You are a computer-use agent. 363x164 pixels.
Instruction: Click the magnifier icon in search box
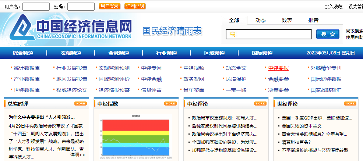coord(233,35)
